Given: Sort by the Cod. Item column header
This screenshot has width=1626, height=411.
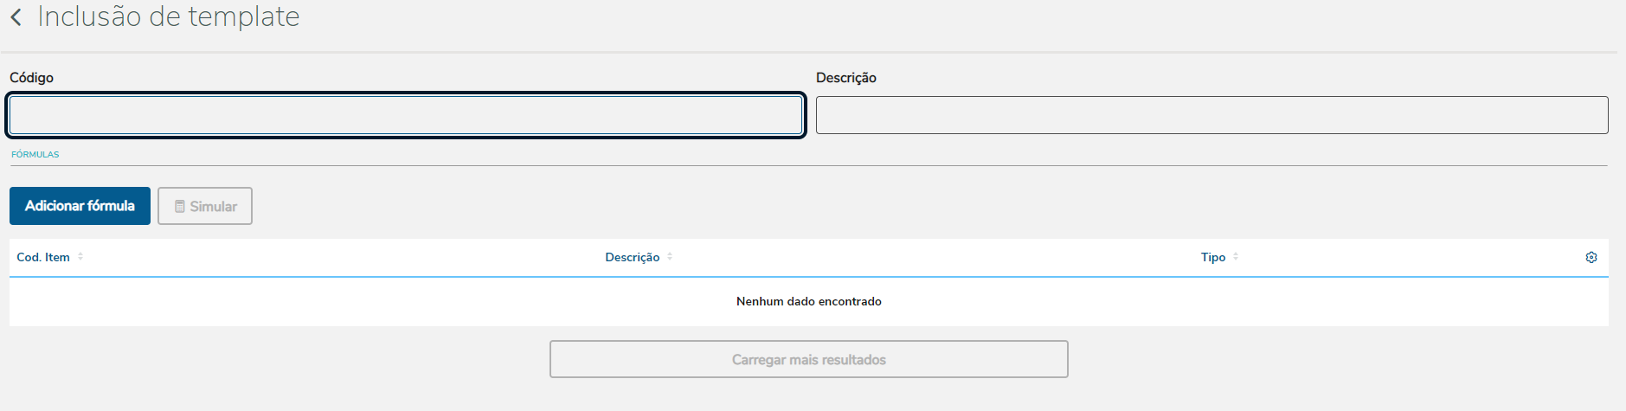Looking at the screenshot, I should (43, 257).
